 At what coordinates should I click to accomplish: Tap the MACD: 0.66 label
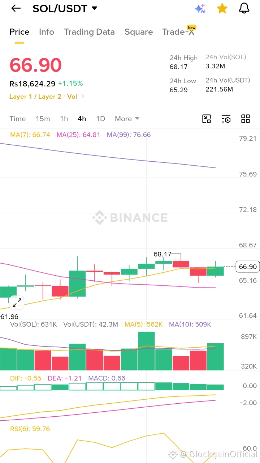(x=107, y=378)
